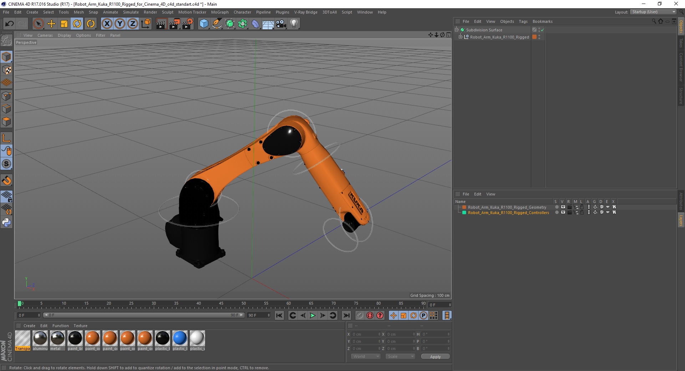Image resolution: width=685 pixels, height=371 pixels.
Task: Toggle visibility eye for Rigged_Controllers layer
Action: point(563,212)
